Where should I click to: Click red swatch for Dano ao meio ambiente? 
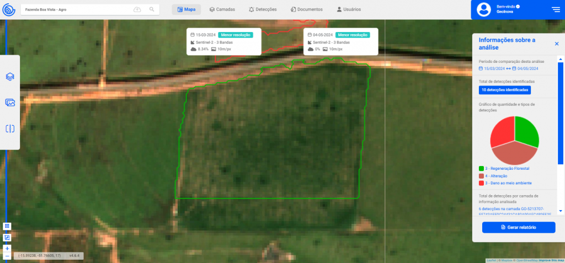(481, 184)
